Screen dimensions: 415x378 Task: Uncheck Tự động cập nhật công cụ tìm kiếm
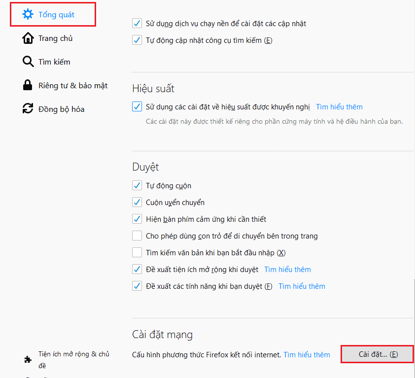pyautogui.click(x=138, y=40)
